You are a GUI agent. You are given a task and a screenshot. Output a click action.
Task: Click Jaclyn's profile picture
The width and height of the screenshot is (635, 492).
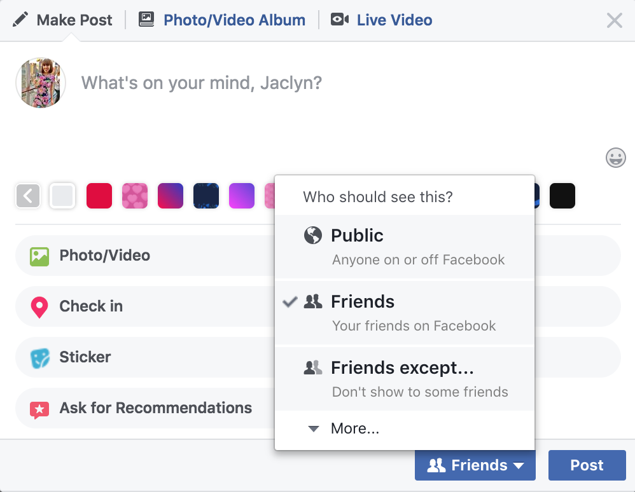click(41, 83)
